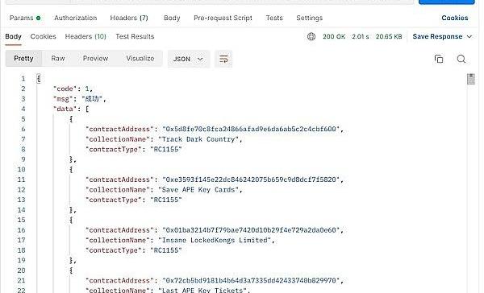Open the Pre-request Script tab
This screenshot has width=484, height=293.
click(223, 18)
